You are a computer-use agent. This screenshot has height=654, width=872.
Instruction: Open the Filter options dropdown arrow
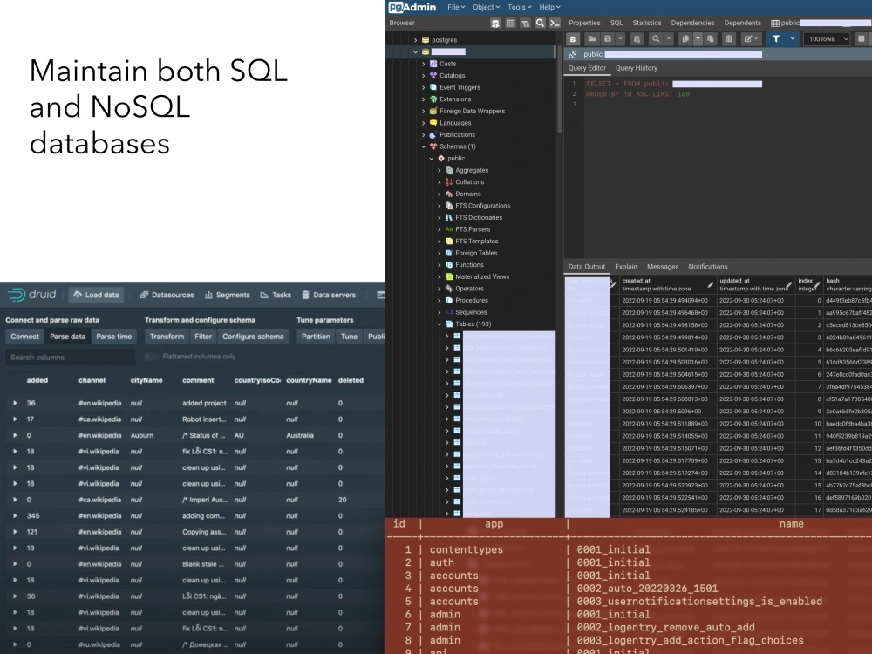(793, 39)
